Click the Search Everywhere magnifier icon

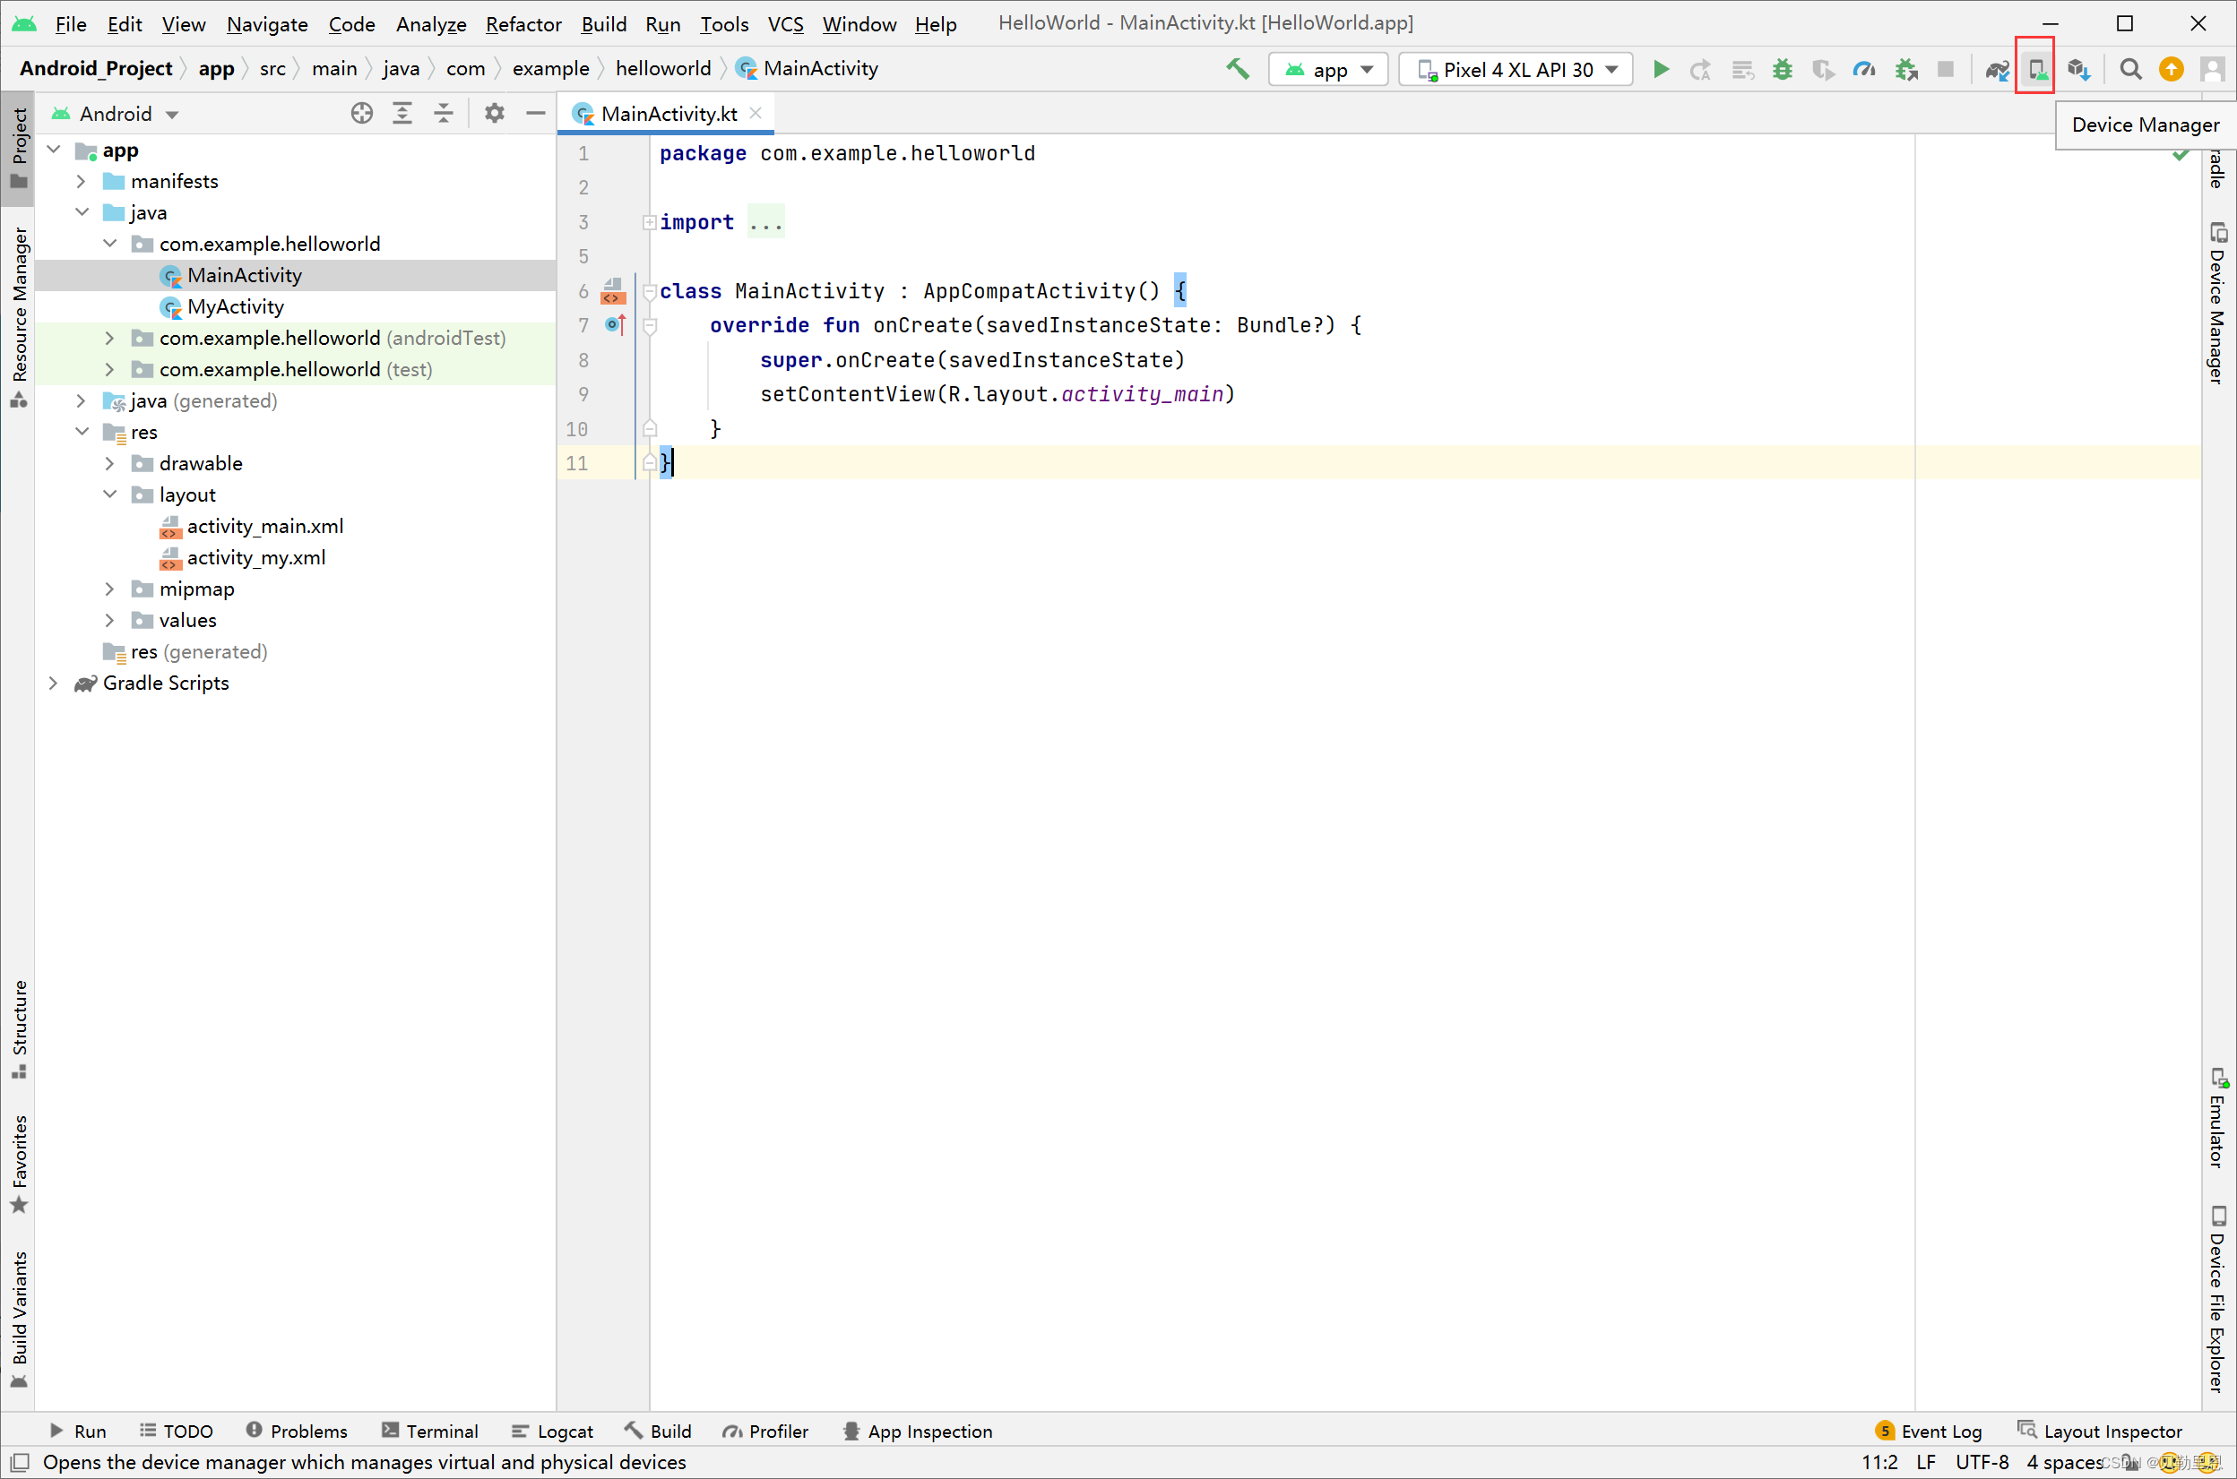click(x=2129, y=69)
